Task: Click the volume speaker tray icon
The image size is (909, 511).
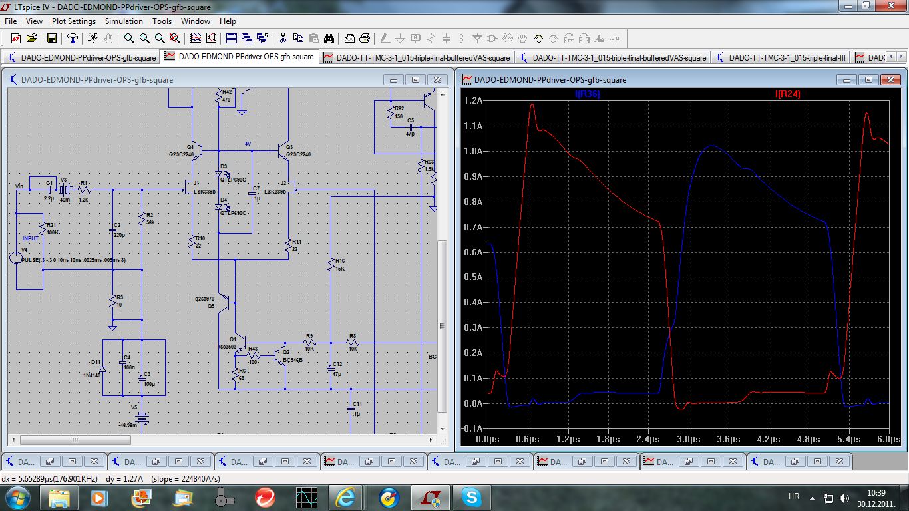Action: coord(844,497)
